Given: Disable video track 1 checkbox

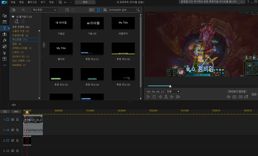Looking at the screenshot, I should click(13, 120).
